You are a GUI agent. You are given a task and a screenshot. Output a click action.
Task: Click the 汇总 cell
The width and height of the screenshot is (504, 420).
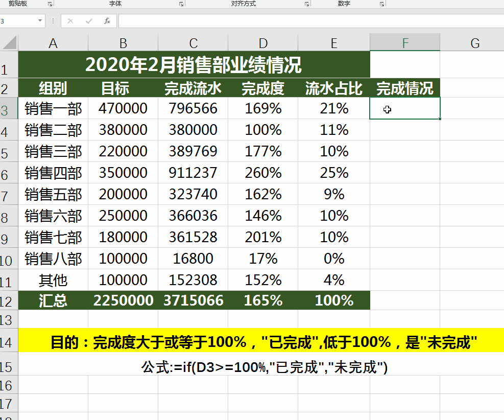53,300
